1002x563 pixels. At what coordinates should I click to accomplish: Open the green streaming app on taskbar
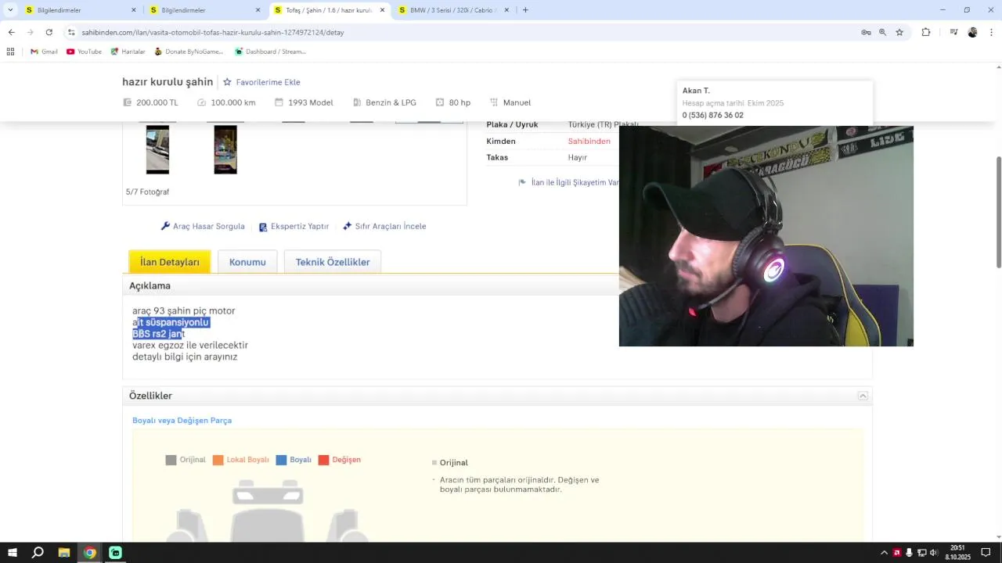115,553
